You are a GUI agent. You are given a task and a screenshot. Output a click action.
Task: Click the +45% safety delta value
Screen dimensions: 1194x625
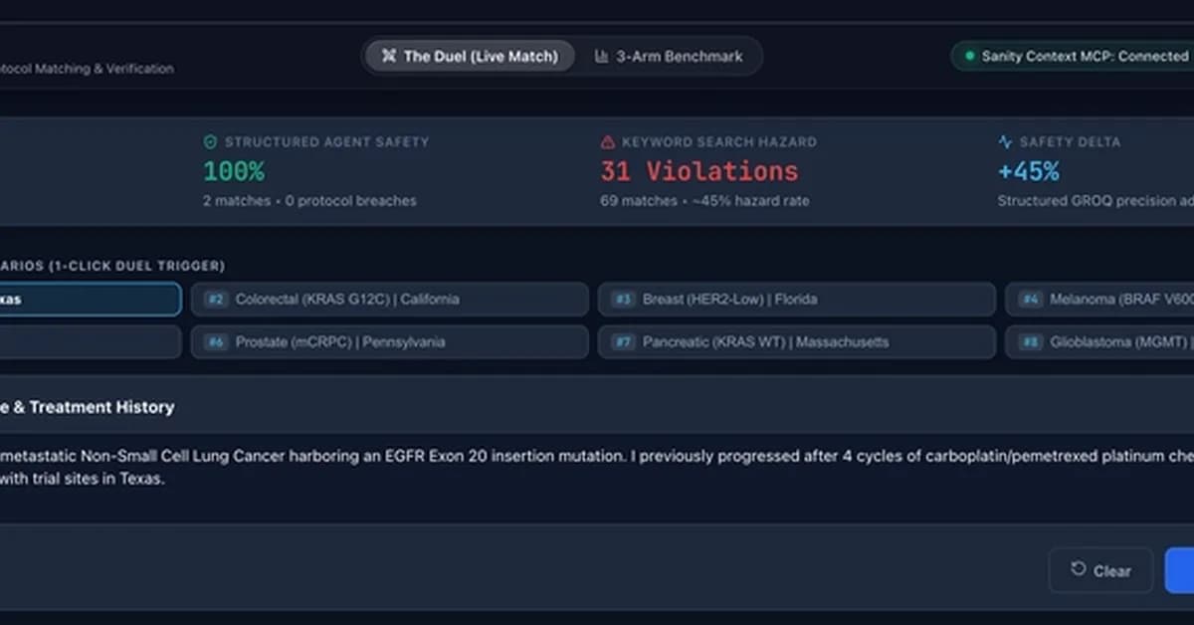click(x=1029, y=171)
